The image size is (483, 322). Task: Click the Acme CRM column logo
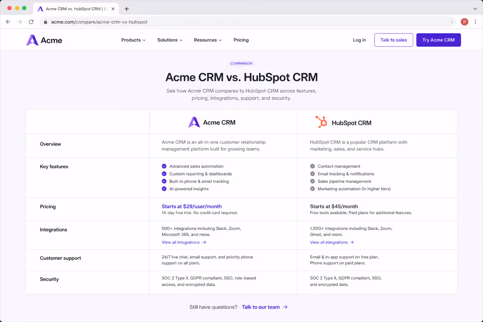[x=194, y=122]
